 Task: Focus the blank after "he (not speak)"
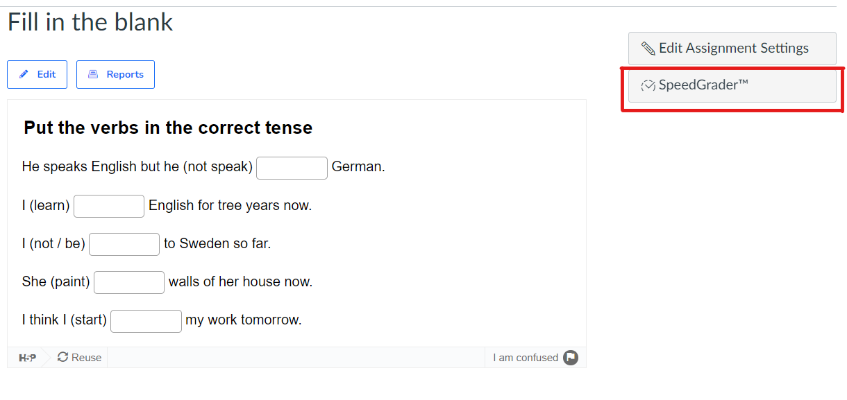292,168
